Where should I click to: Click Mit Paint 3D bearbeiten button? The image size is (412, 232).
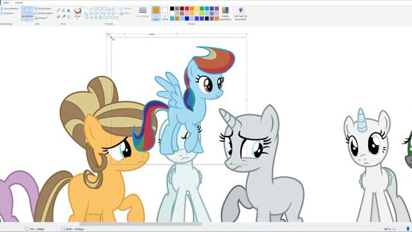(241, 13)
